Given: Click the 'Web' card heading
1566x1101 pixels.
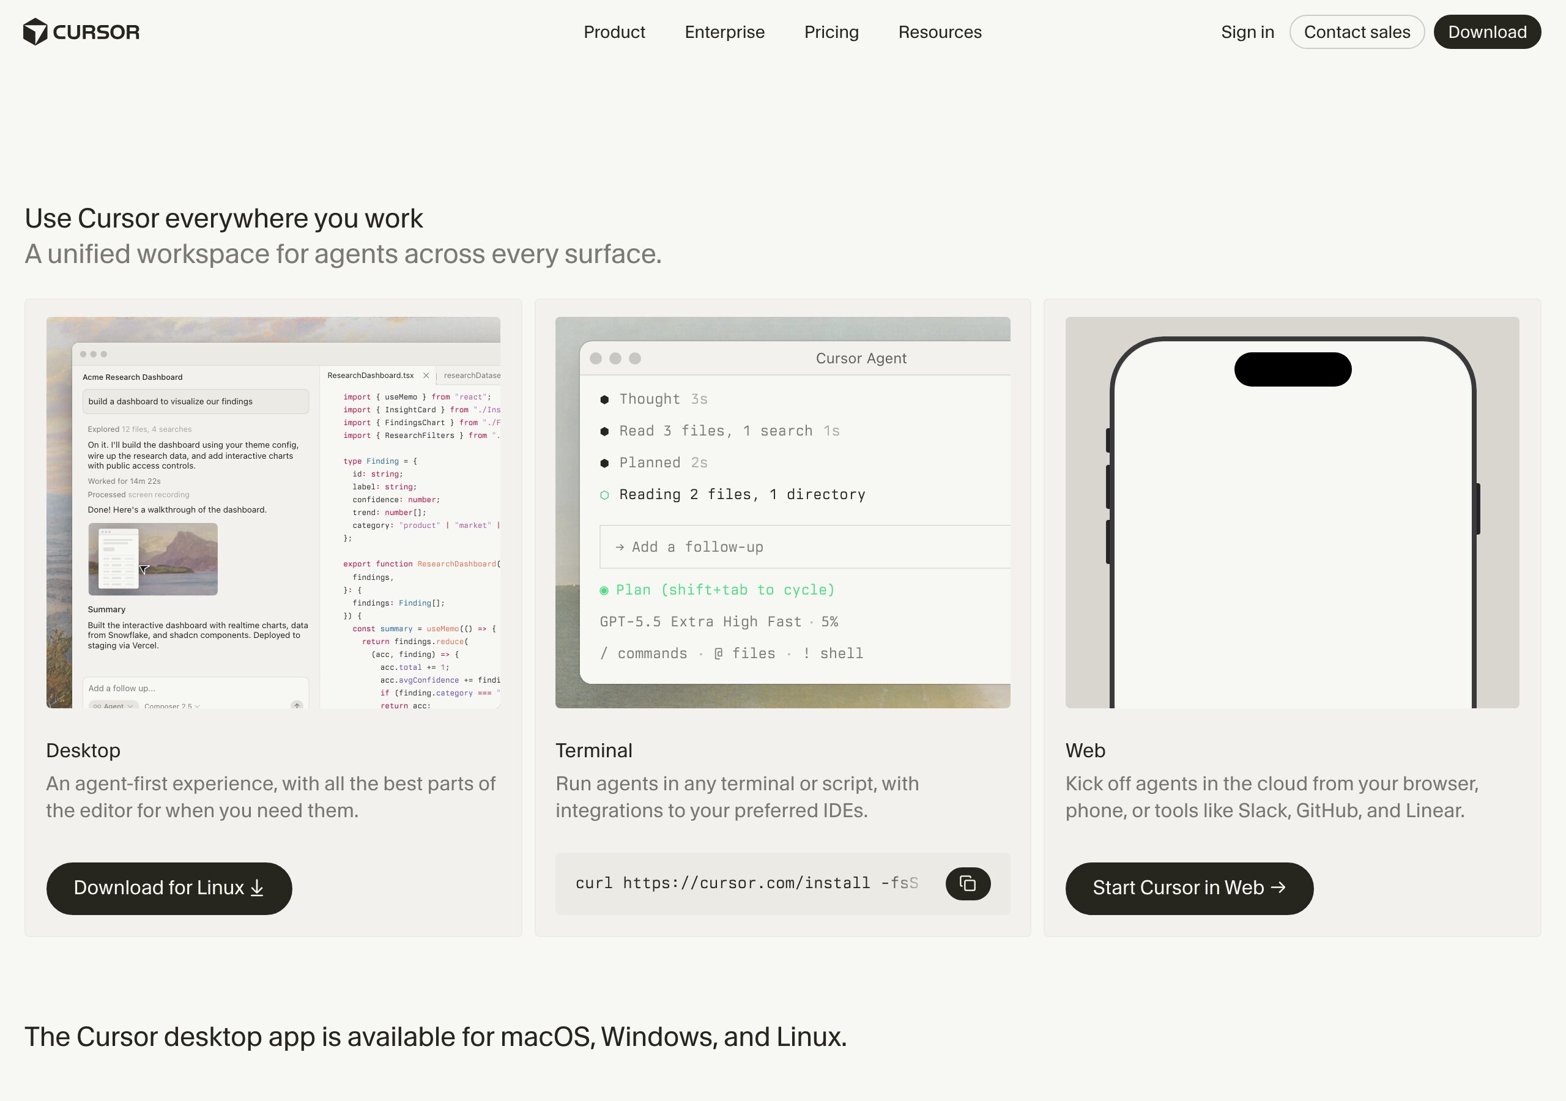Looking at the screenshot, I should [1085, 751].
